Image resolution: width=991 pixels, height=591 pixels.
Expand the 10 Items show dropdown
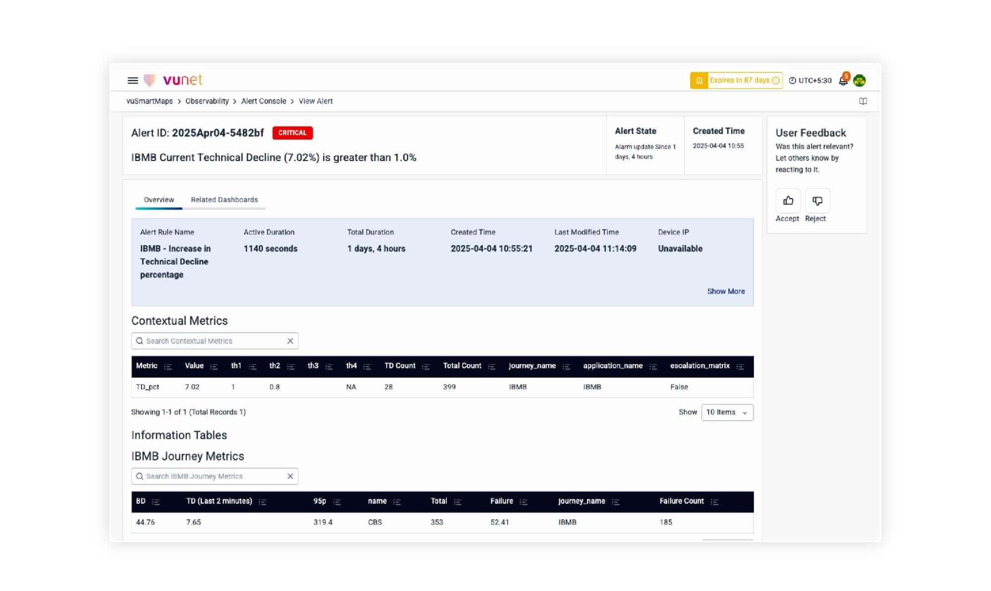(x=727, y=412)
